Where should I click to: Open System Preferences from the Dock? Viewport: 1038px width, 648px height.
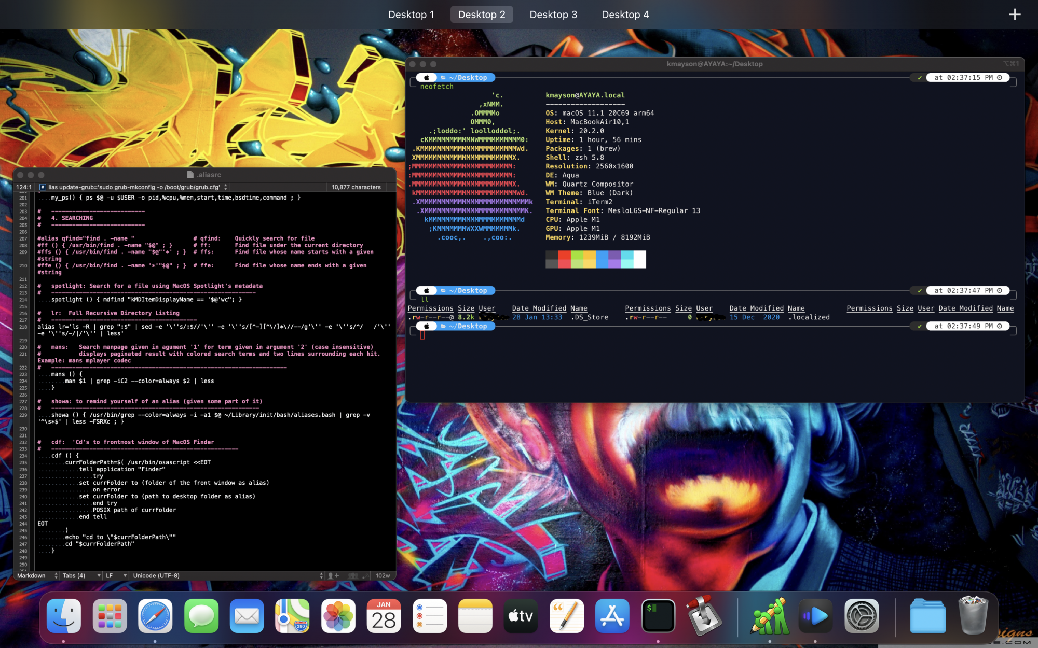click(861, 616)
